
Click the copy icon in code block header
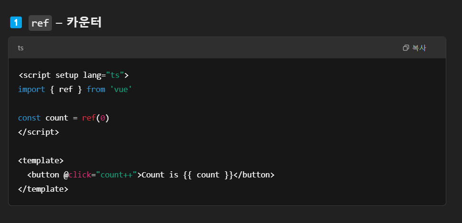coord(406,48)
